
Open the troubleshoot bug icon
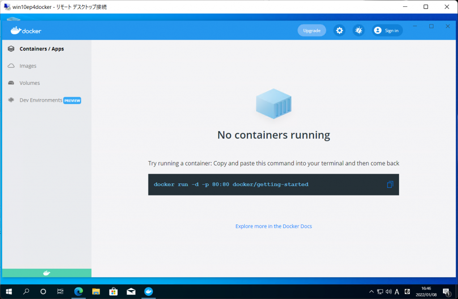[358, 30]
